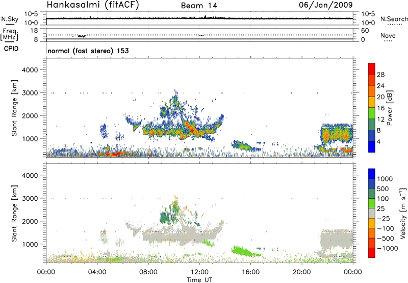Click the 'Time UT' axis title
Viewport: 408px width, 283px height.
point(199,280)
